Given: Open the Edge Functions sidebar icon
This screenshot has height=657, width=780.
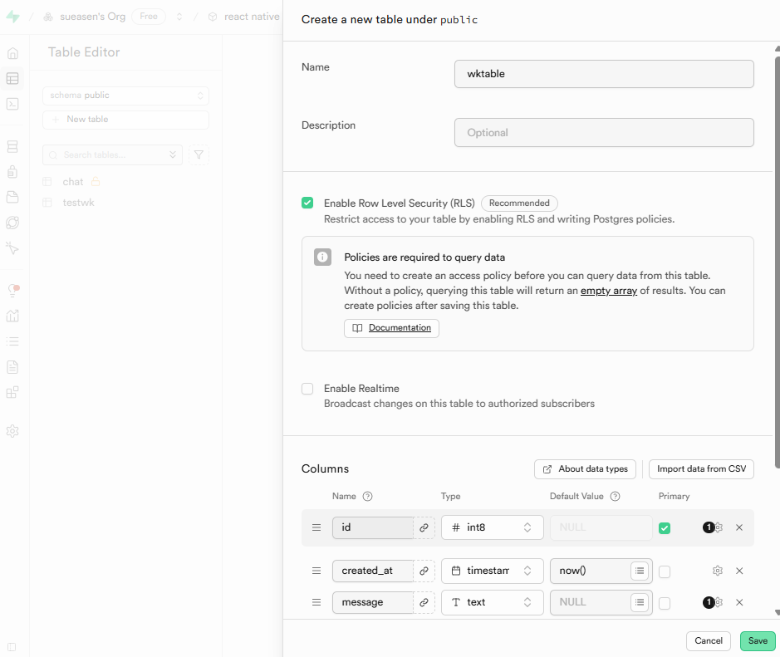Looking at the screenshot, I should [12, 223].
